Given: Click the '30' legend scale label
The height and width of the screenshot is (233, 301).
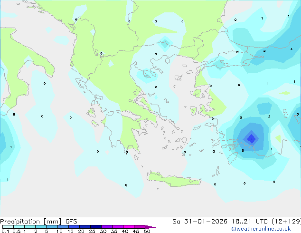Looking at the screenshot, I should pyautogui.click(x=103, y=231).
